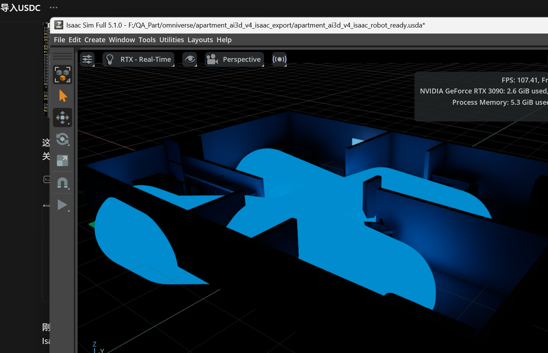Activate the Move gizmo tool
Viewport: 548px width, 353px height.
pyautogui.click(x=63, y=118)
